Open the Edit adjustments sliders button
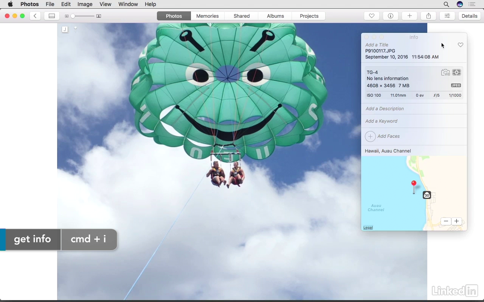484x302 pixels. tap(447, 16)
